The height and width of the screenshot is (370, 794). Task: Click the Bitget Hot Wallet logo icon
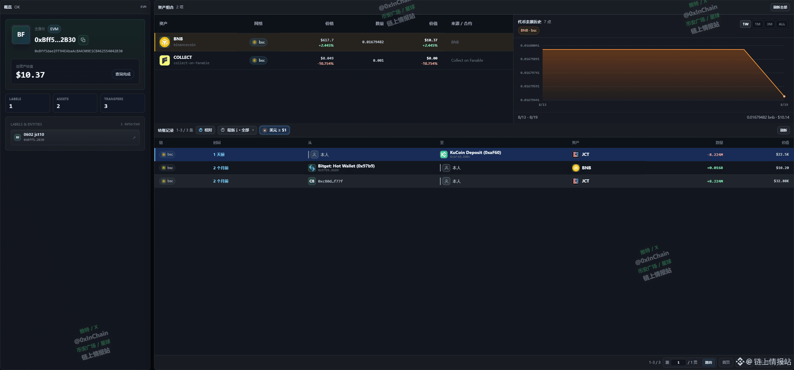(312, 168)
